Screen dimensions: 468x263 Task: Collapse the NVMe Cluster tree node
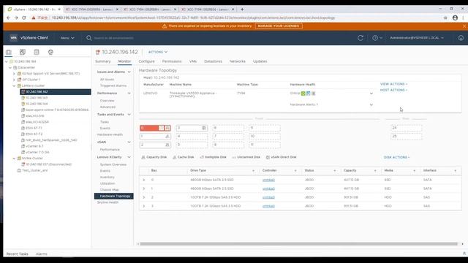[x=14, y=159]
